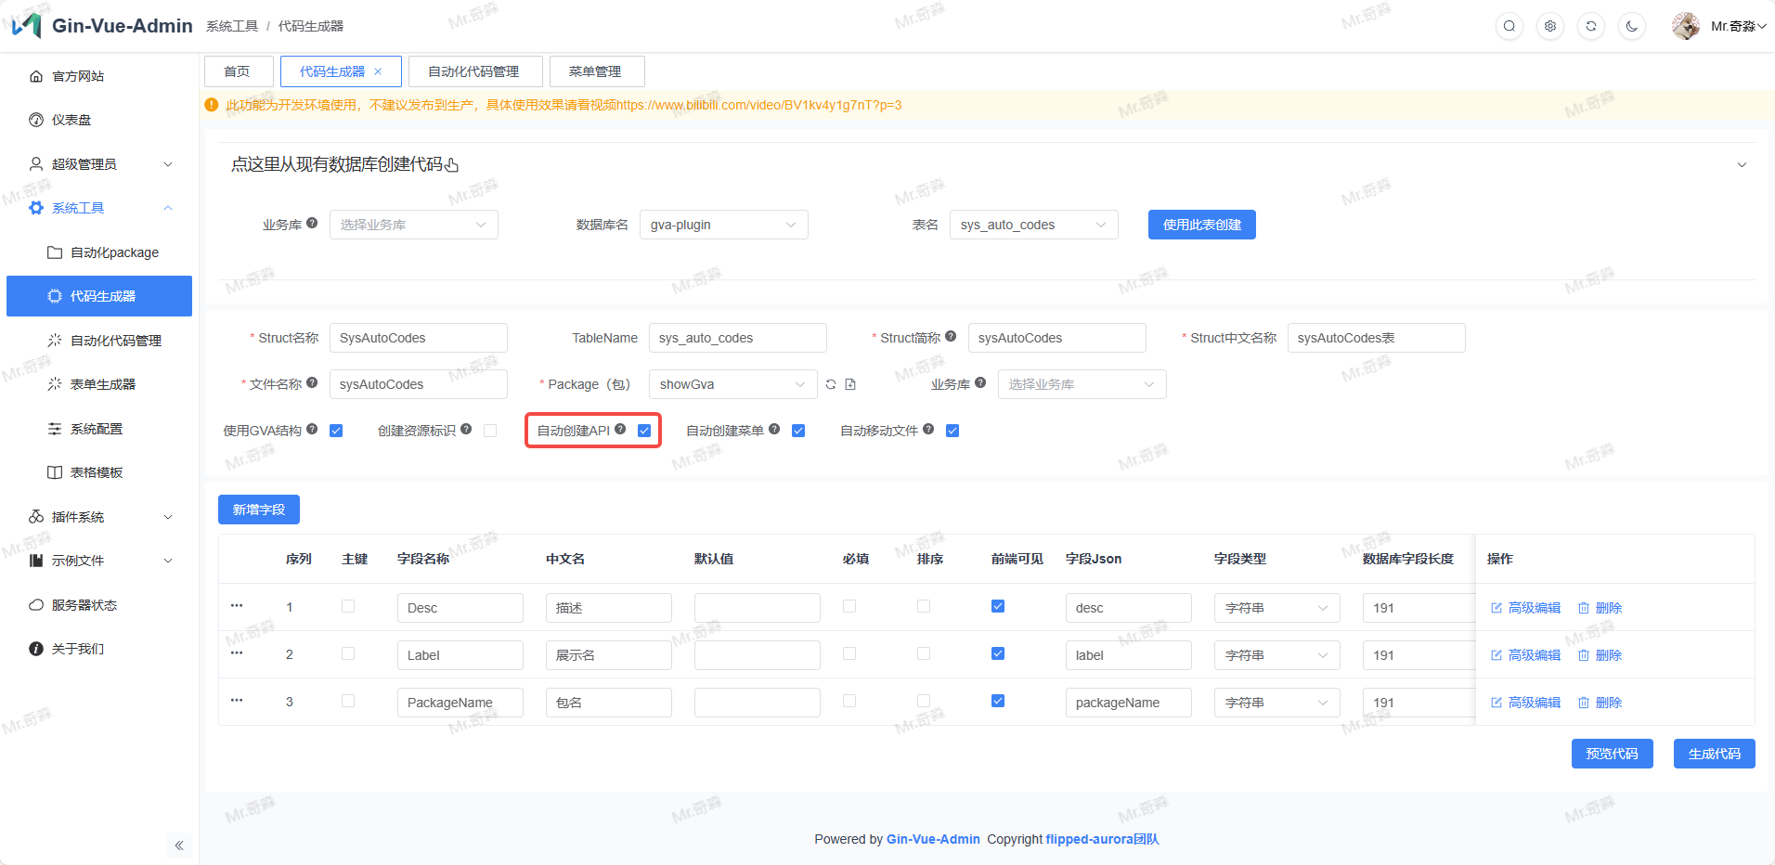
Task: Switch to the 自动化代码管理 tab
Action: click(x=473, y=71)
